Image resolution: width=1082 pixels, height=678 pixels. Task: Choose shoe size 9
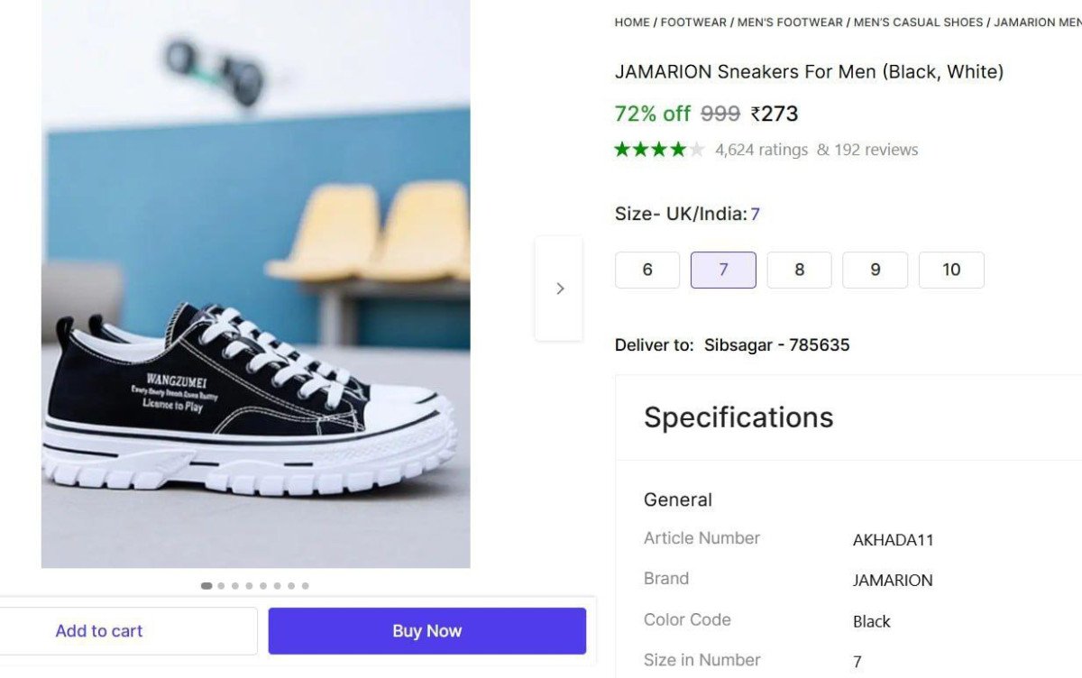point(875,270)
